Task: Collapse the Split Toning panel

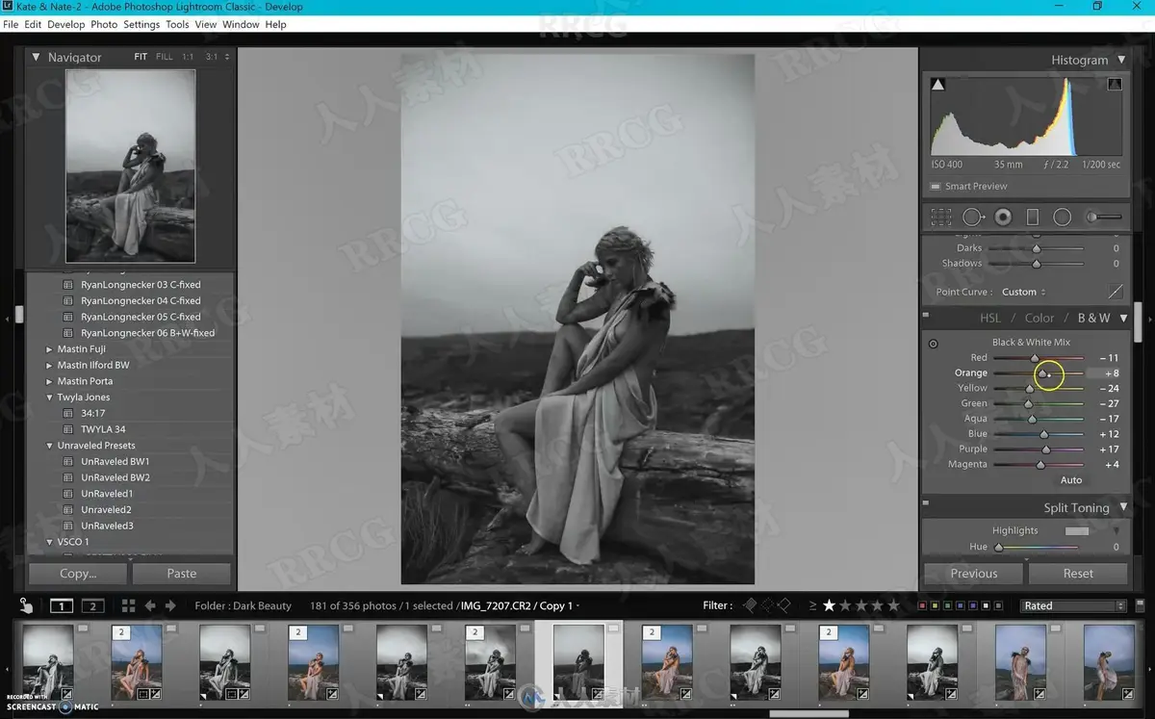Action: pos(1121,508)
